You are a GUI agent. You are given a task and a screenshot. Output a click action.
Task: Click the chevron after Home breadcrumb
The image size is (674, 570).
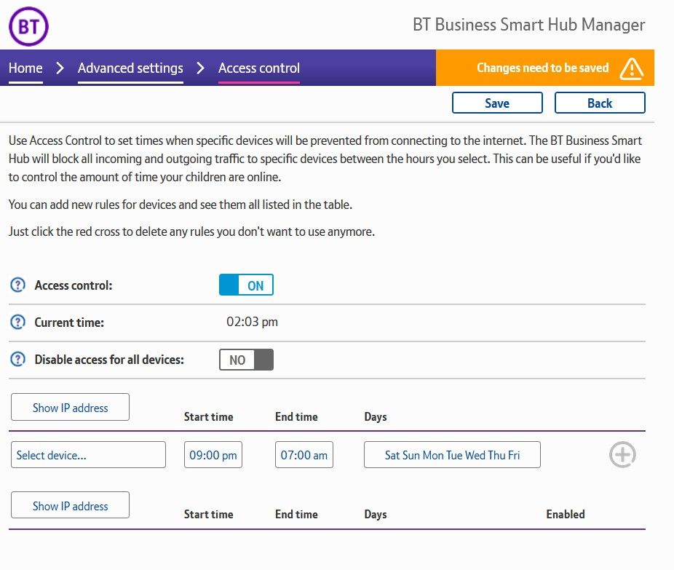(x=58, y=68)
